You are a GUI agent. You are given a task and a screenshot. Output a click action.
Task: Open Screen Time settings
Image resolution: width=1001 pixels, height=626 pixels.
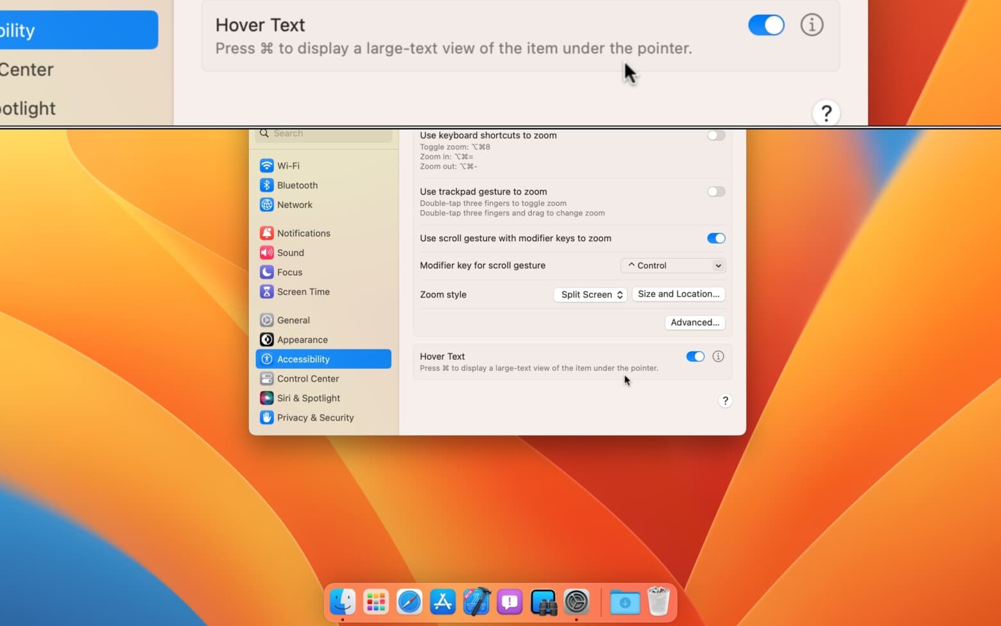pos(303,291)
